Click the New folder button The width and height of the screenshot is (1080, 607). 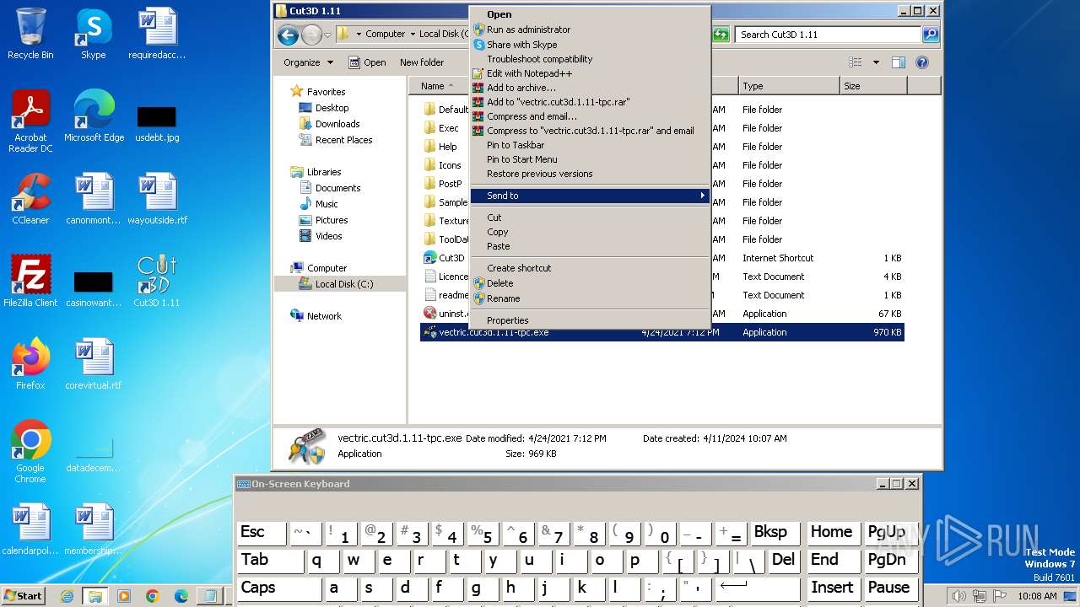pos(422,62)
